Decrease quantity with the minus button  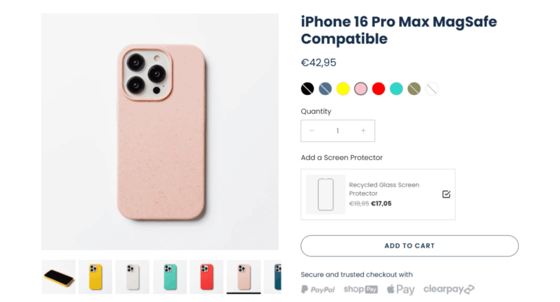click(312, 131)
